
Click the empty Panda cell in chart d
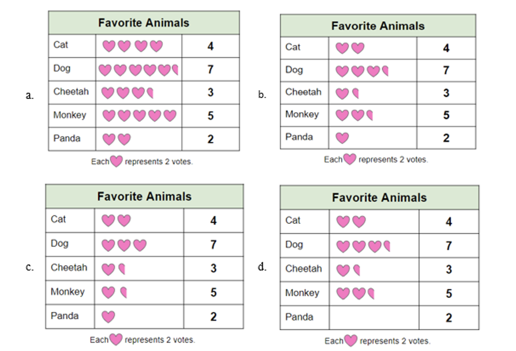point(374,318)
